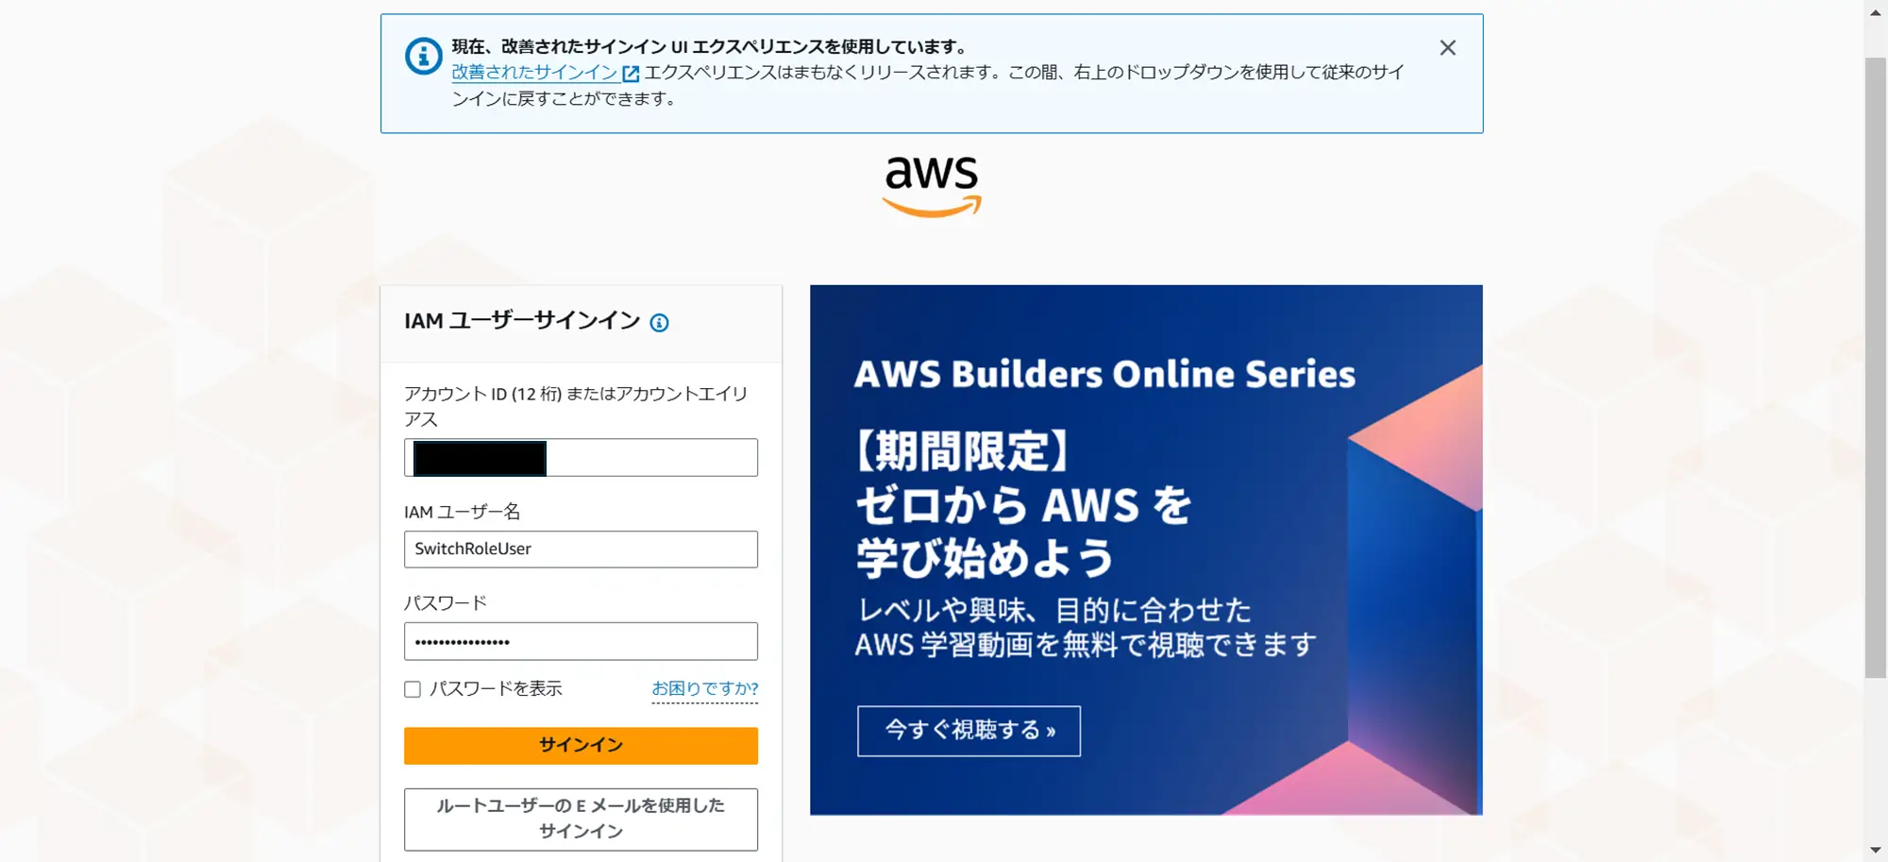Image resolution: width=1888 pixels, height=862 pixels.
Task: Select root user email sign-in button
Action: tap(581, 819)
